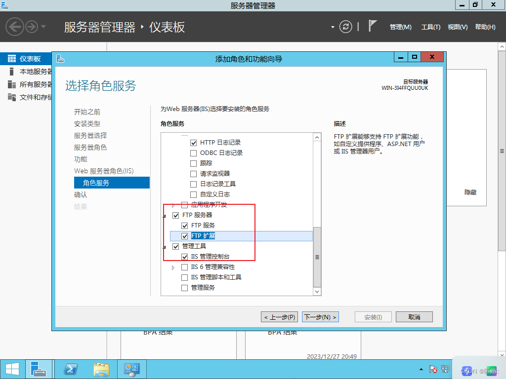This screenshot has width=506, height=379.
Task: Uncheck the FTP 扩展 checkbox
Action: click(x=185, y=236)
